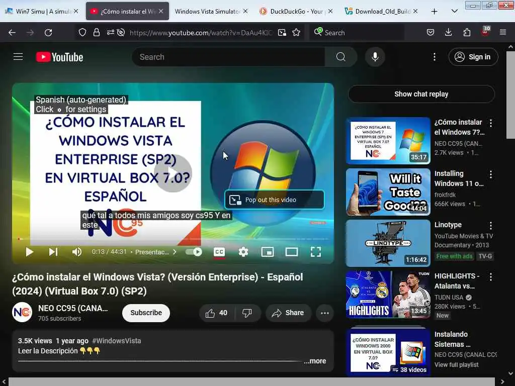Image resolution: width=515 pixels, height=386 pixels.
Task: Open player settings gear icon
Action: 243,252
